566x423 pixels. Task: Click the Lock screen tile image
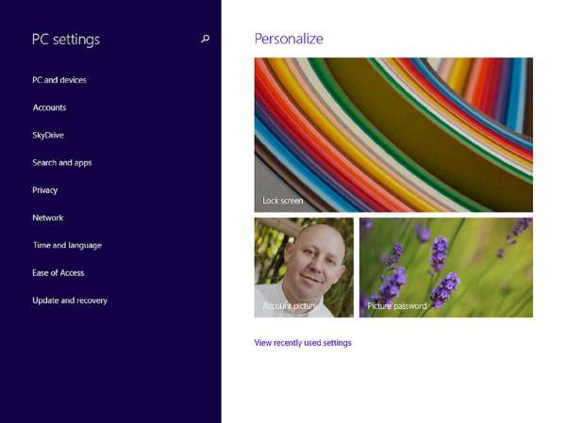(x=393, y=135)
